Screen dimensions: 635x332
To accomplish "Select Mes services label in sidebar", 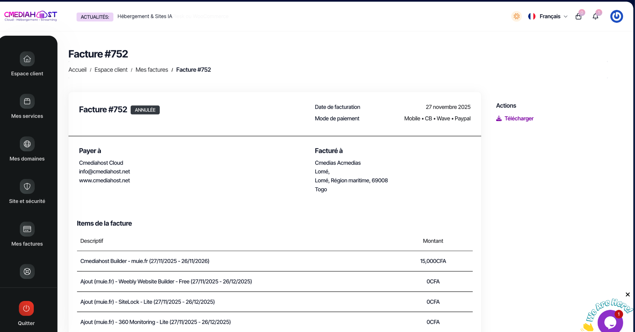I will (27, 116).
